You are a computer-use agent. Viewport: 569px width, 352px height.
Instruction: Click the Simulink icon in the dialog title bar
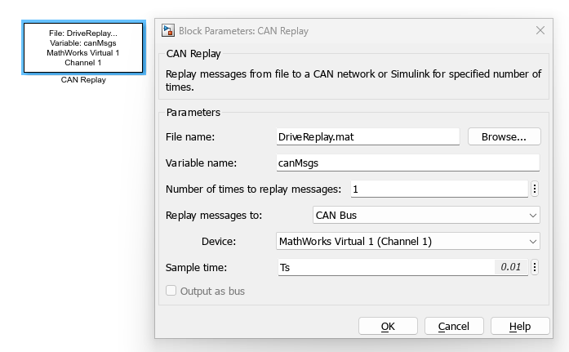pos(168,30)
